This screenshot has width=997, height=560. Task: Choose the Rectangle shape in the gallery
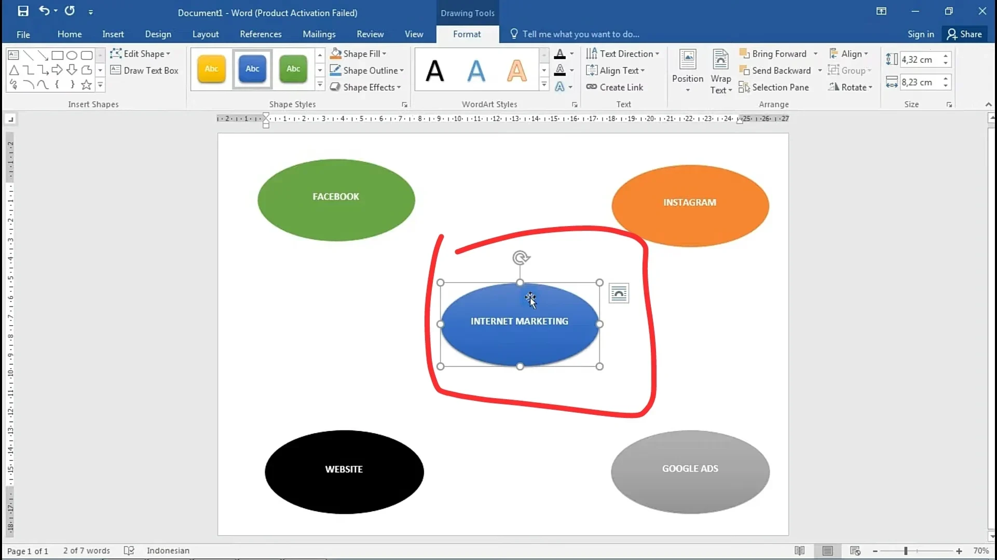[58, 55]
